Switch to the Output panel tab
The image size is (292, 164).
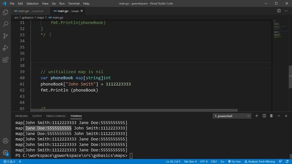37,116
